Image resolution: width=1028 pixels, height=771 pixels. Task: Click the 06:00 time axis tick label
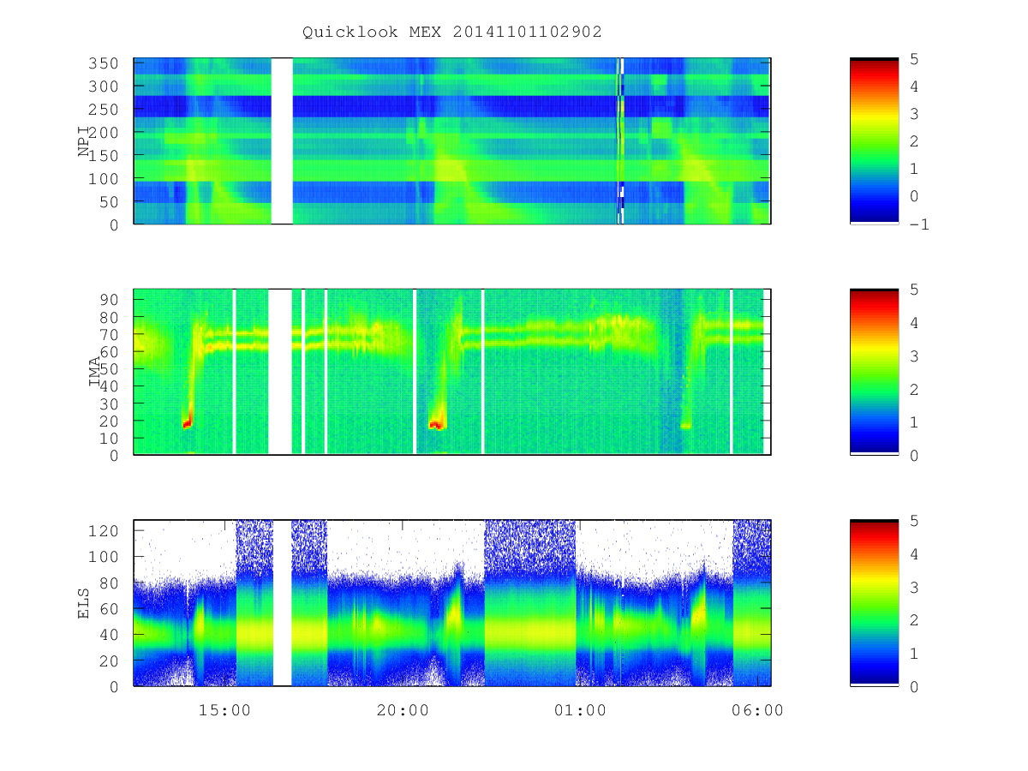[x=758, y=710]
